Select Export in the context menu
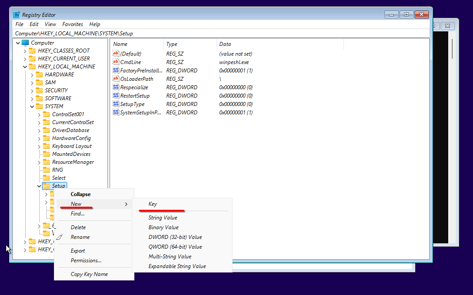473x295 pixels. (x=94, y=251)
